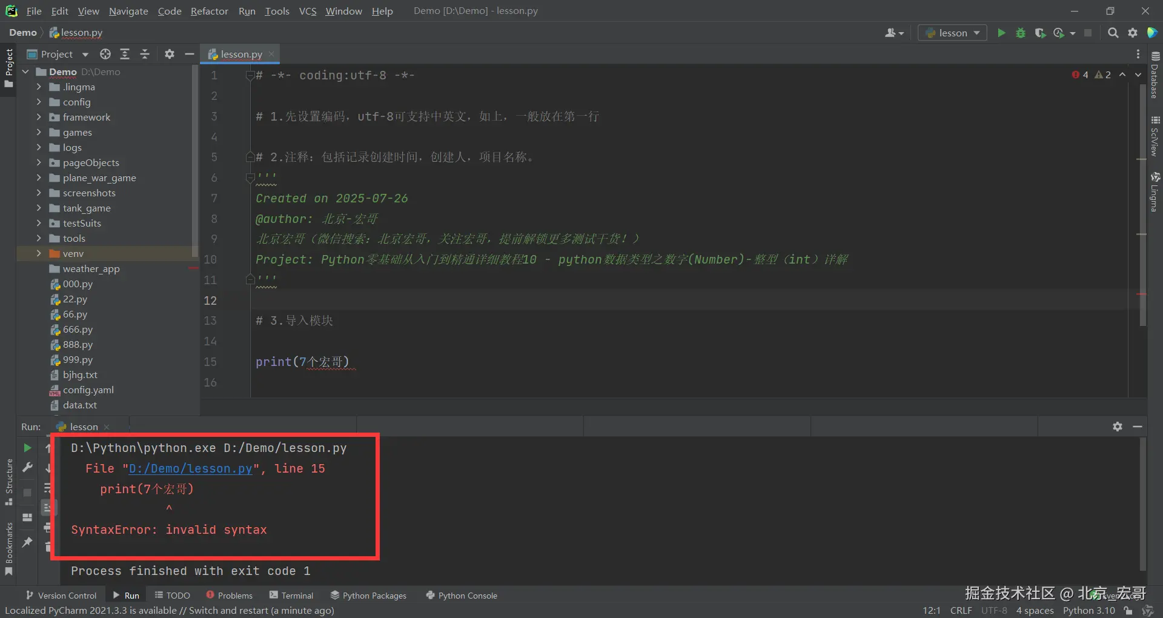Click the Run console vertical scrollbar
The width and height of the screenshot is (1163, 618).
(1142, 504)
